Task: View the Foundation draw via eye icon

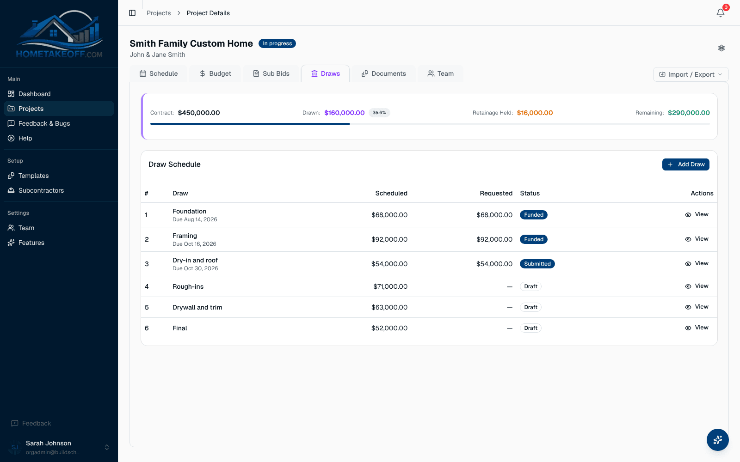Action: (x=688, y=215)
